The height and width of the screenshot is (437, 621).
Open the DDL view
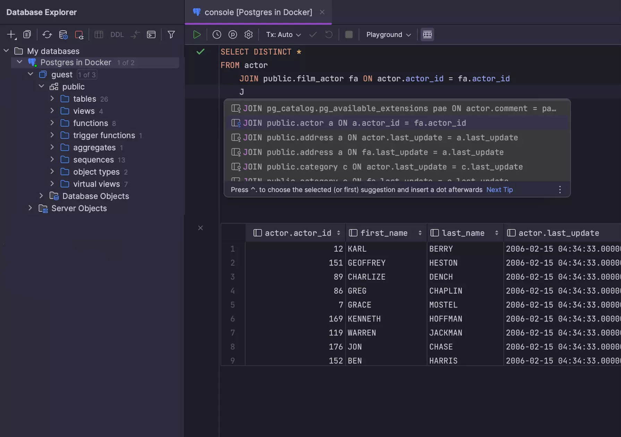coord(117,34)
